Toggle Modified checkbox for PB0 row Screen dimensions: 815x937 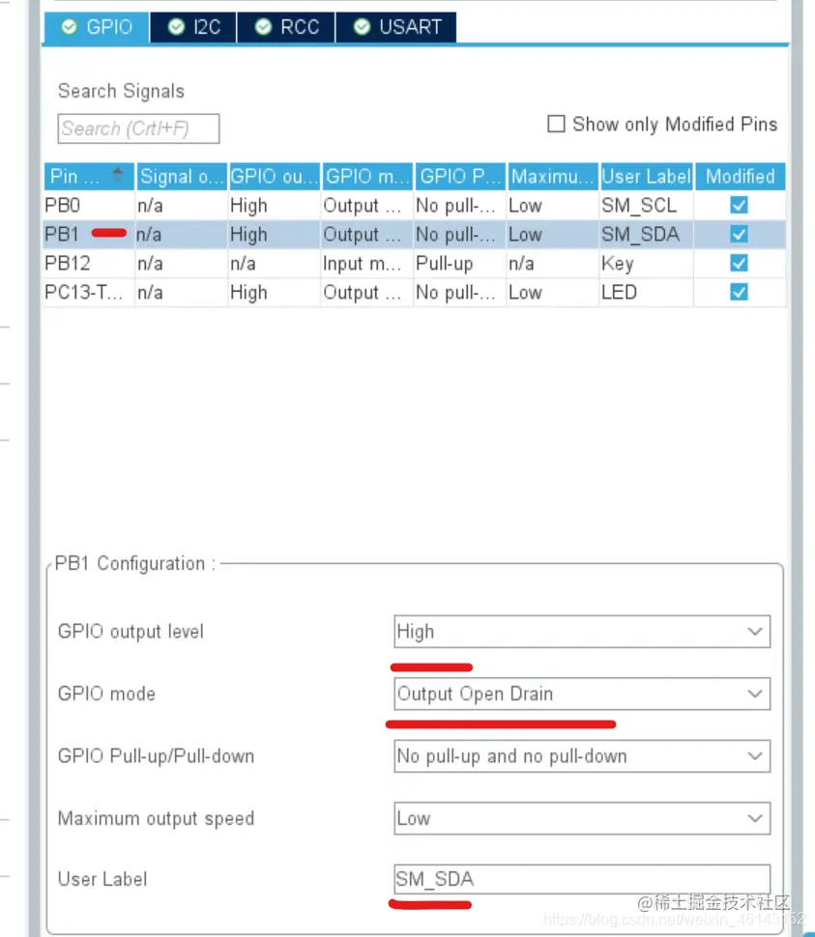click(739, 205)
